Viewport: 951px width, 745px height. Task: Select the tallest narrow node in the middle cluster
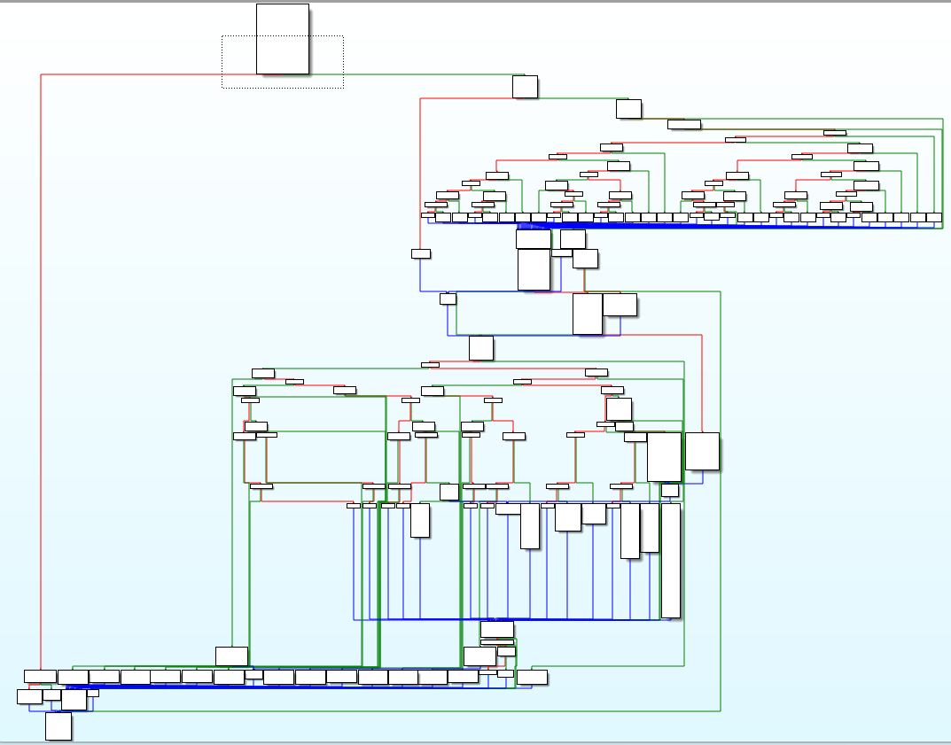pos(671,560)
